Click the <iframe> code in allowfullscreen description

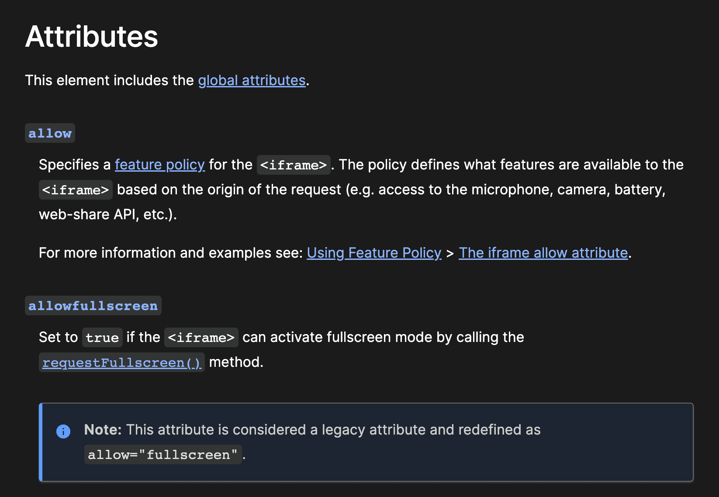point(201,338)
